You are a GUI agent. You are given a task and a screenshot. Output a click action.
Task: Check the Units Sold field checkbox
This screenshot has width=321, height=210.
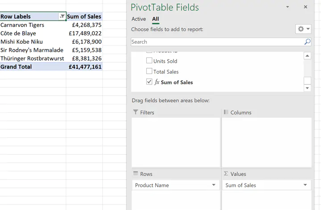(149, 61)
